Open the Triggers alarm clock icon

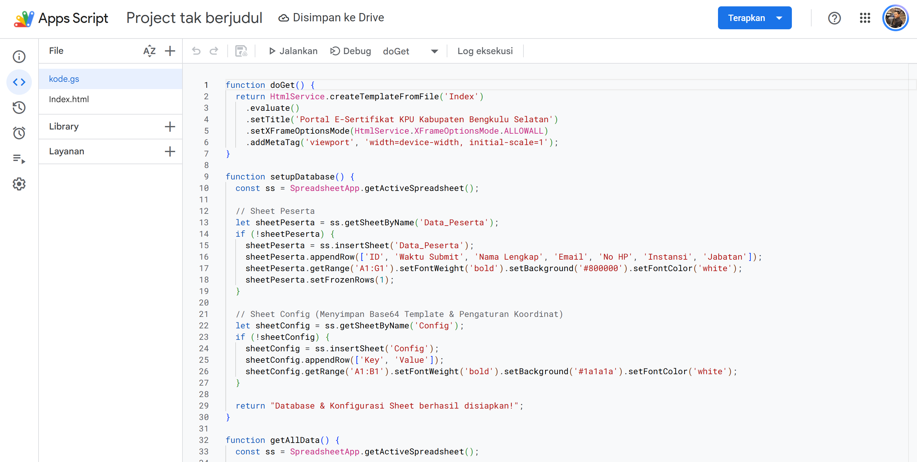(x=19, y=133)
